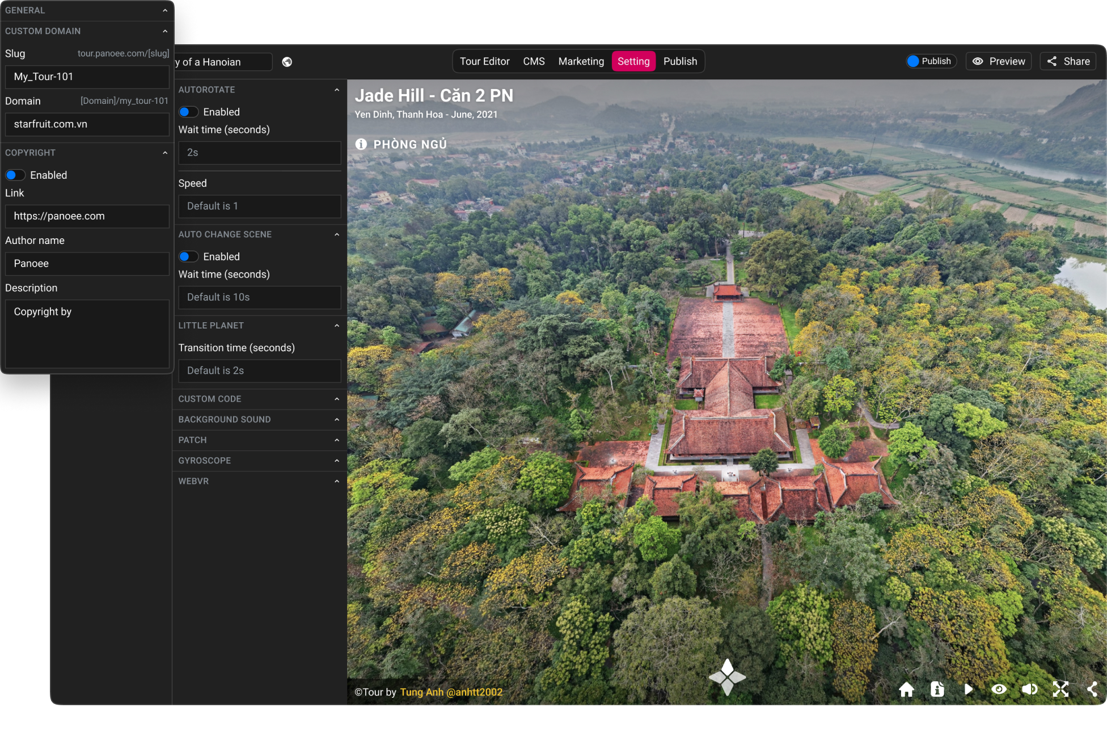This screenshot has width=1107, height=750.
Task: Expand the Background Sound section
Action: pyautogui.click(x=257, y=419)
